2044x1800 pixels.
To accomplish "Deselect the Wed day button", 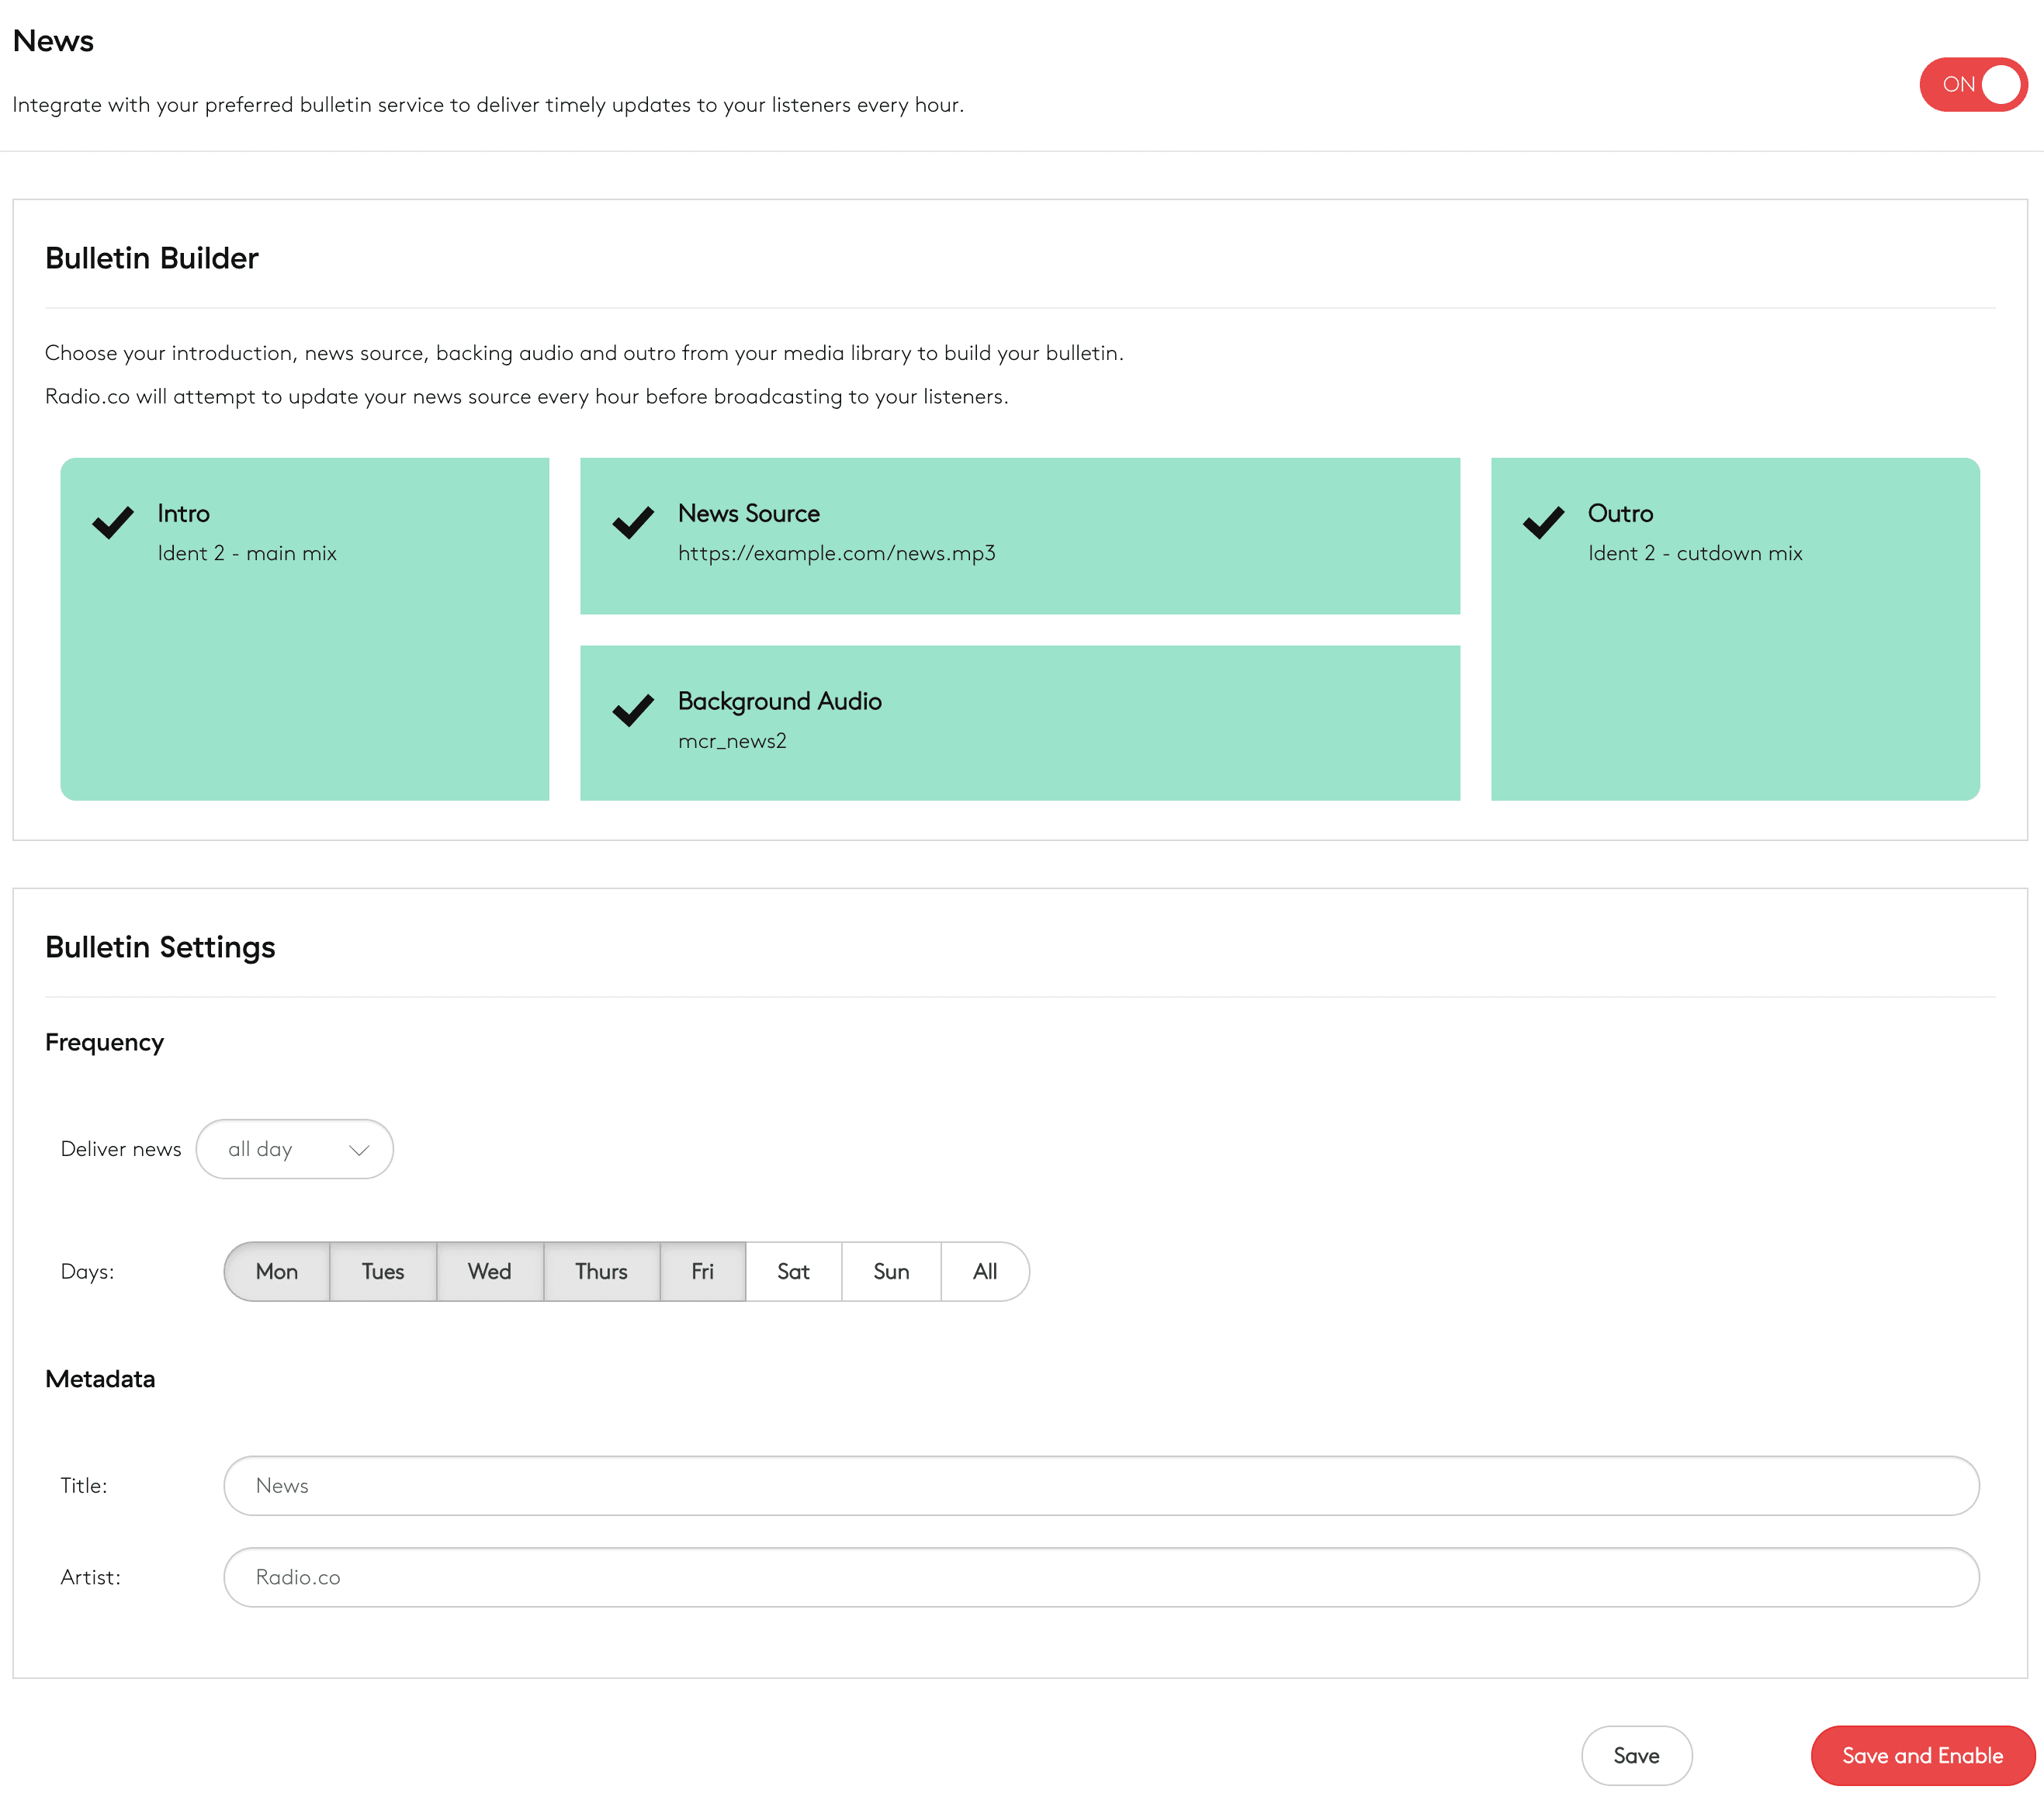I will [489, 1271].
